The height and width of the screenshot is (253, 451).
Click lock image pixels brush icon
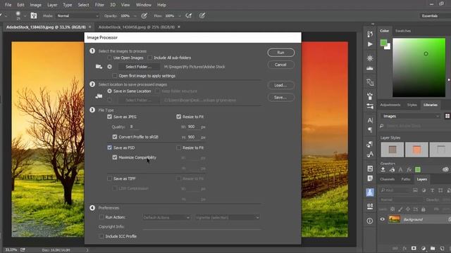[400, 209]
